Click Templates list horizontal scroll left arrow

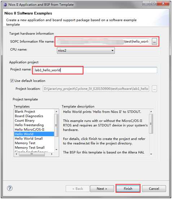[x=16, y=154]
